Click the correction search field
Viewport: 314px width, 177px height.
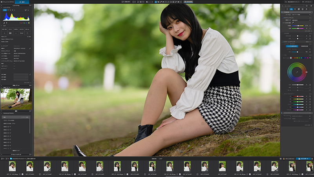[x=293, y=6]
